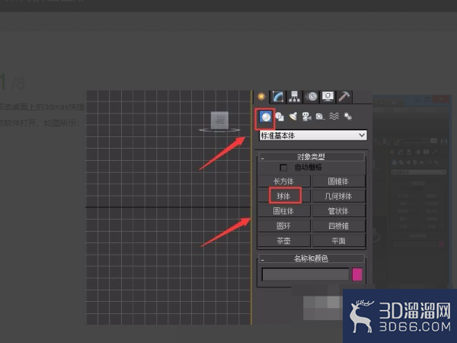Open the Utilities hammer tab
457x343 pixels.
[344, 97]
